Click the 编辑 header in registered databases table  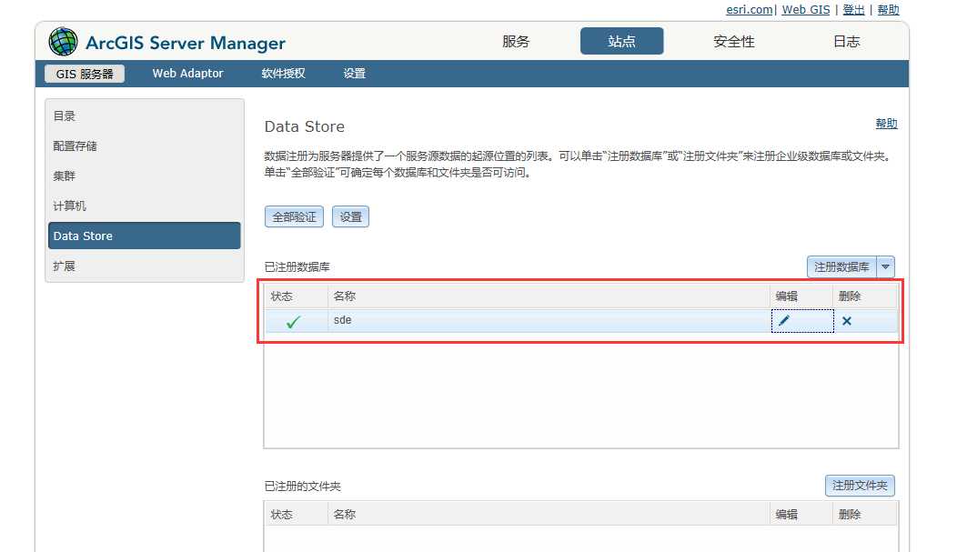801,296
